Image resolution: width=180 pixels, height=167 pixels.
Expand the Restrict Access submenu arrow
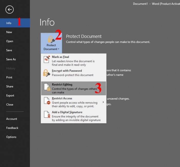pyautogui.click(x=104, y=102)
